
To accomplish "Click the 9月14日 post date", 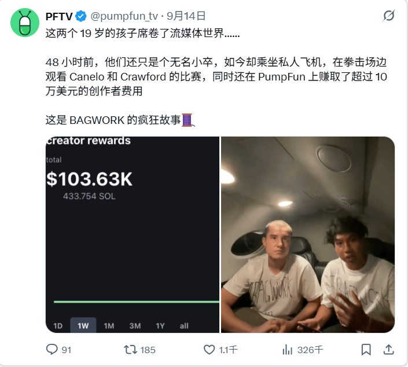I will click(x=186, y=16).
